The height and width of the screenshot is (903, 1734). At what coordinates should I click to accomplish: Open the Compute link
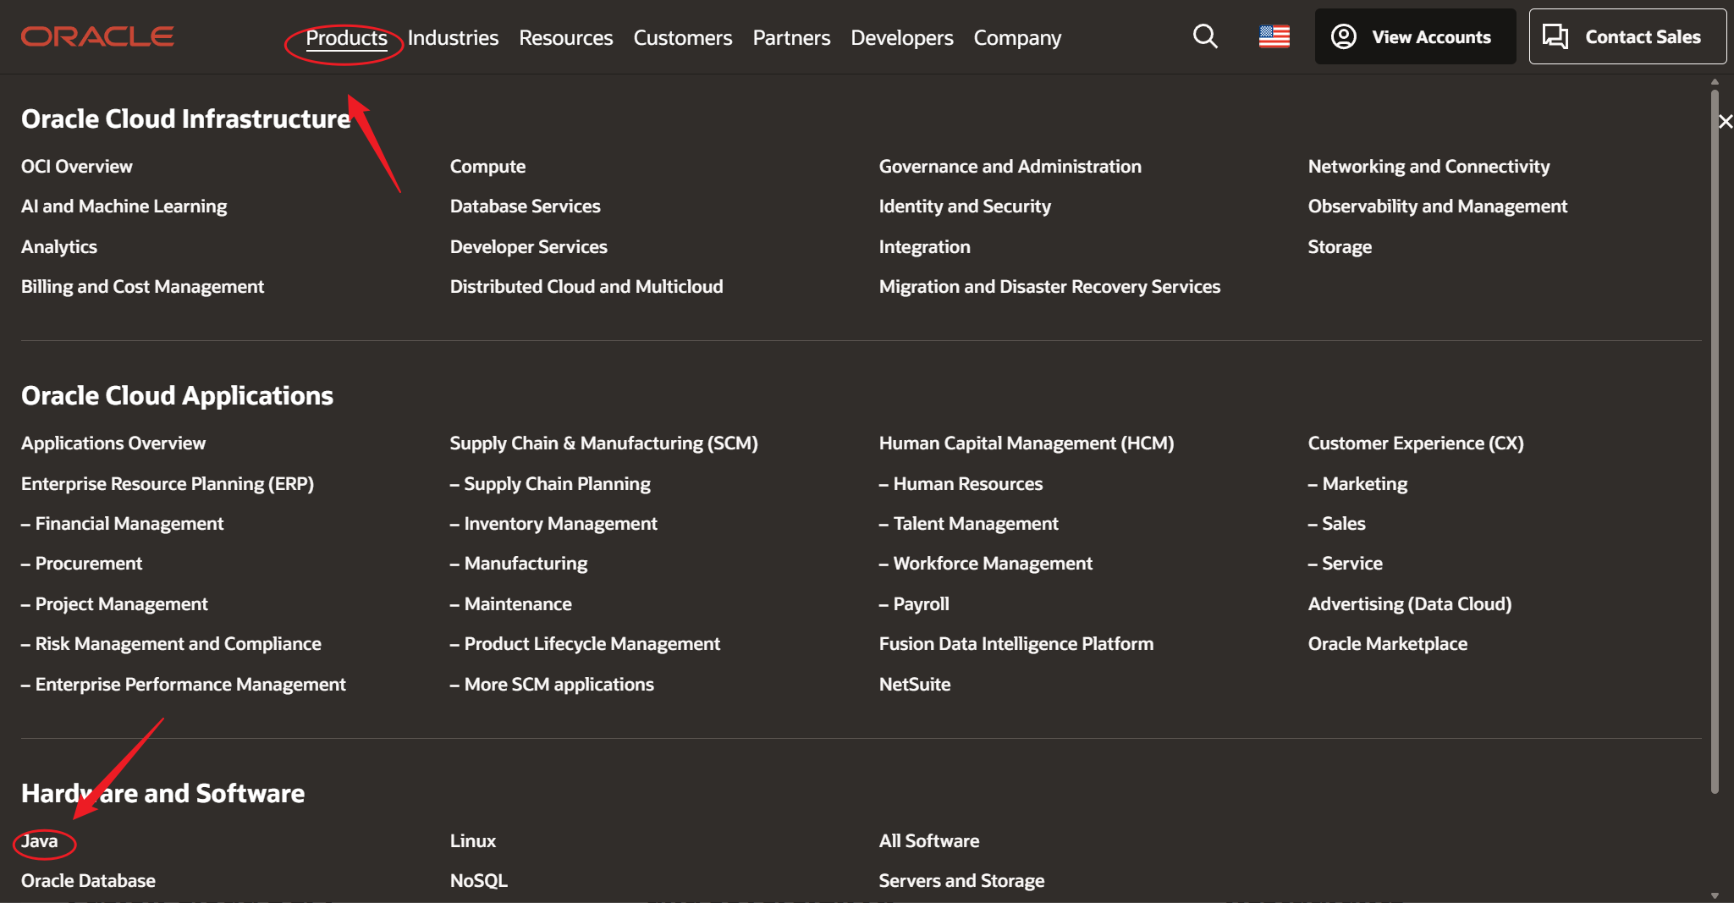(487, 167)
